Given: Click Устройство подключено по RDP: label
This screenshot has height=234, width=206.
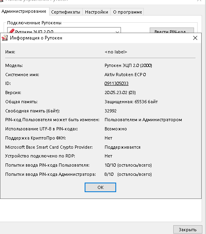Looking at the screenshot, I should (40, 156).
